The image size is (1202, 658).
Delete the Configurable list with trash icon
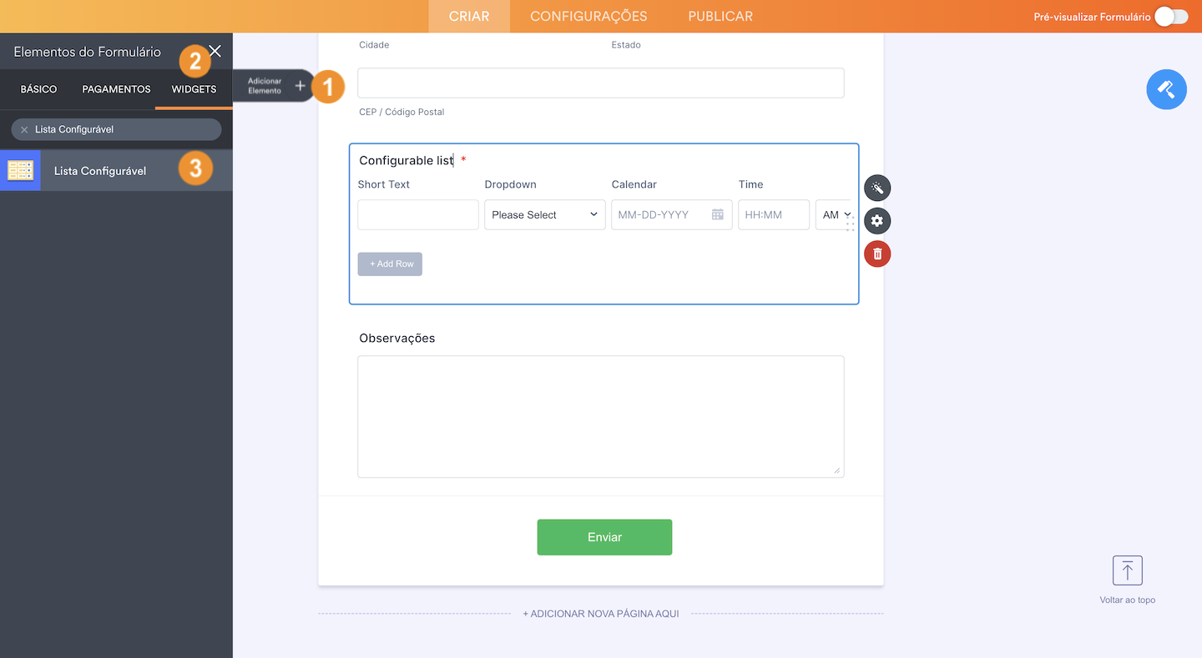click(x=877, y=254)
